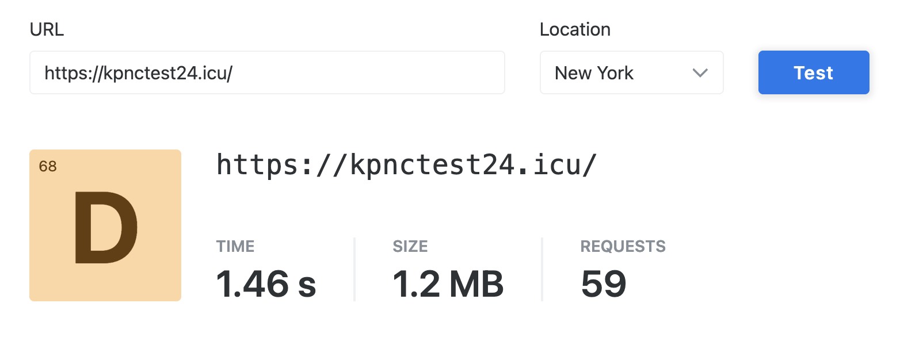
Task: Click the divider between TIME and SIZE
Action: (x=354, y=269)
